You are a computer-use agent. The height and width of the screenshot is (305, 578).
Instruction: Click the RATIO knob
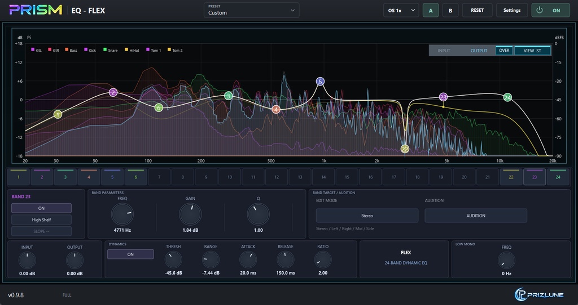pos(323,260)
